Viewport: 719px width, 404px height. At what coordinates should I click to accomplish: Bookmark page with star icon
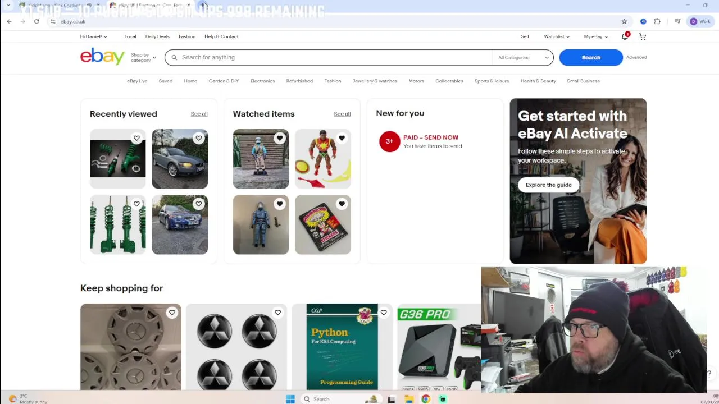624,21
